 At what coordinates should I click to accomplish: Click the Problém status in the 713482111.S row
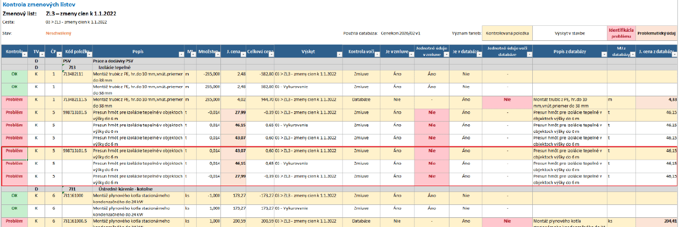pos(15,102)
